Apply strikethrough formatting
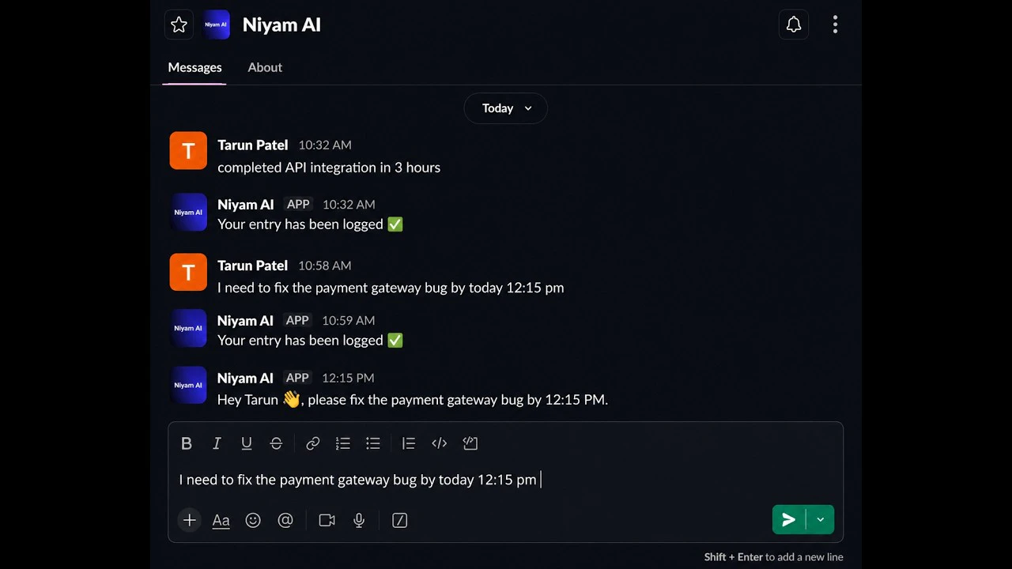 276,443
